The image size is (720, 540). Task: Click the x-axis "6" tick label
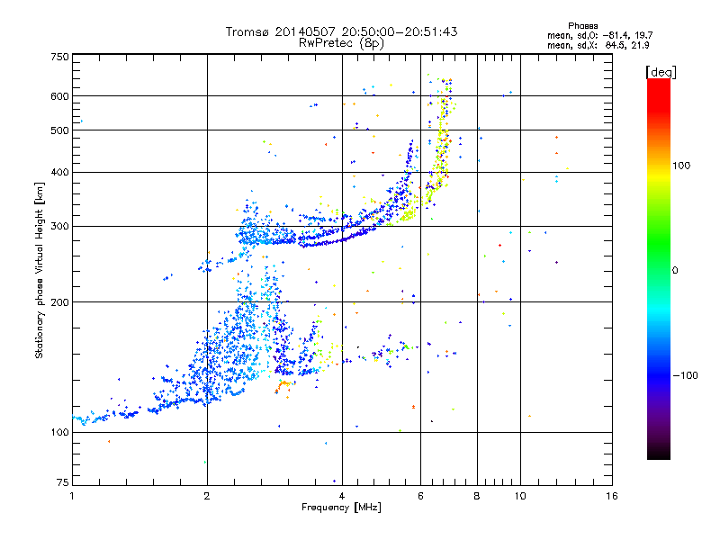click(x=420, y=496)
